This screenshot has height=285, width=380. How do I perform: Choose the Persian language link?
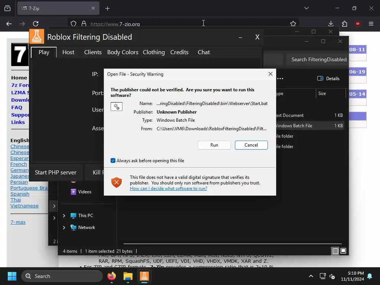click(x=19, y=182)
